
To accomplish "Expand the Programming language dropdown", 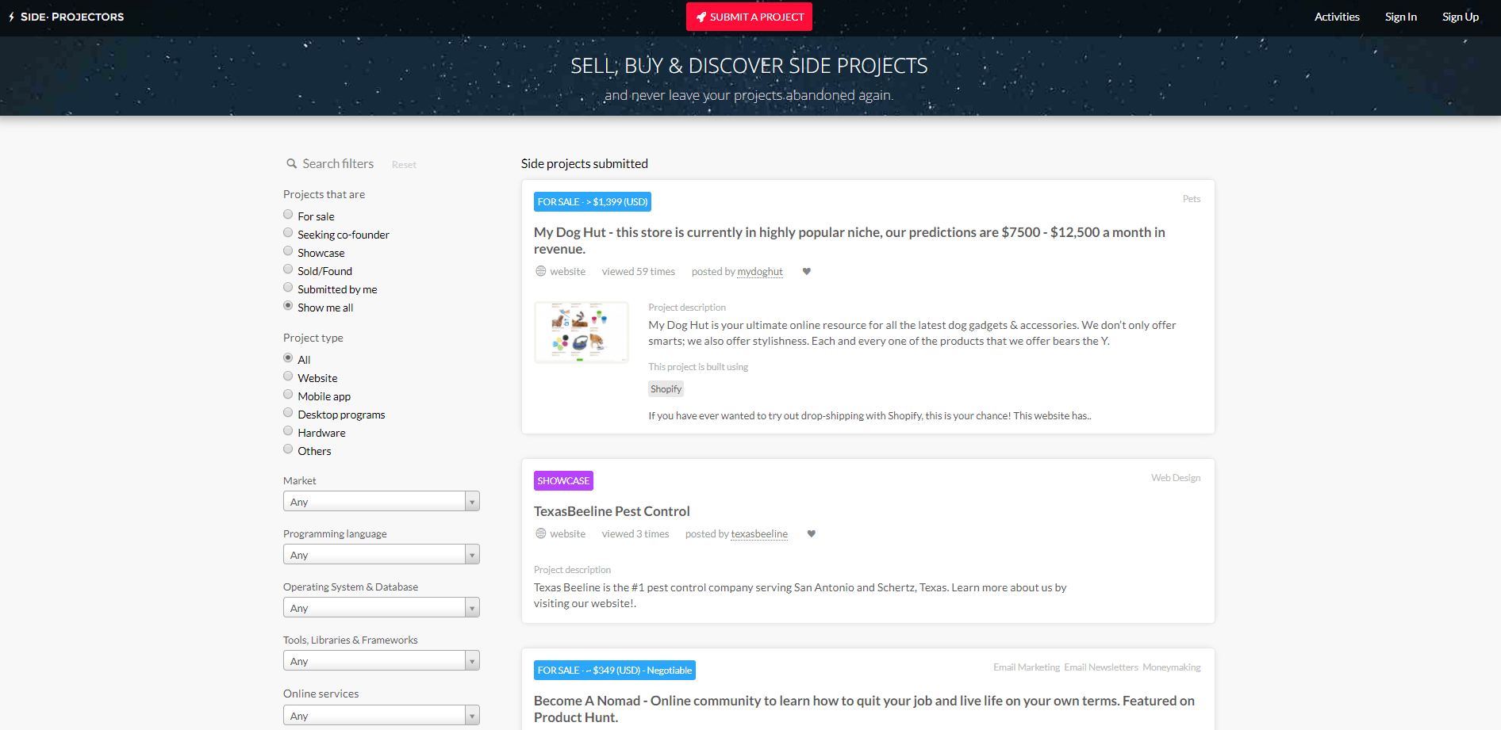I will coord(381,555).
